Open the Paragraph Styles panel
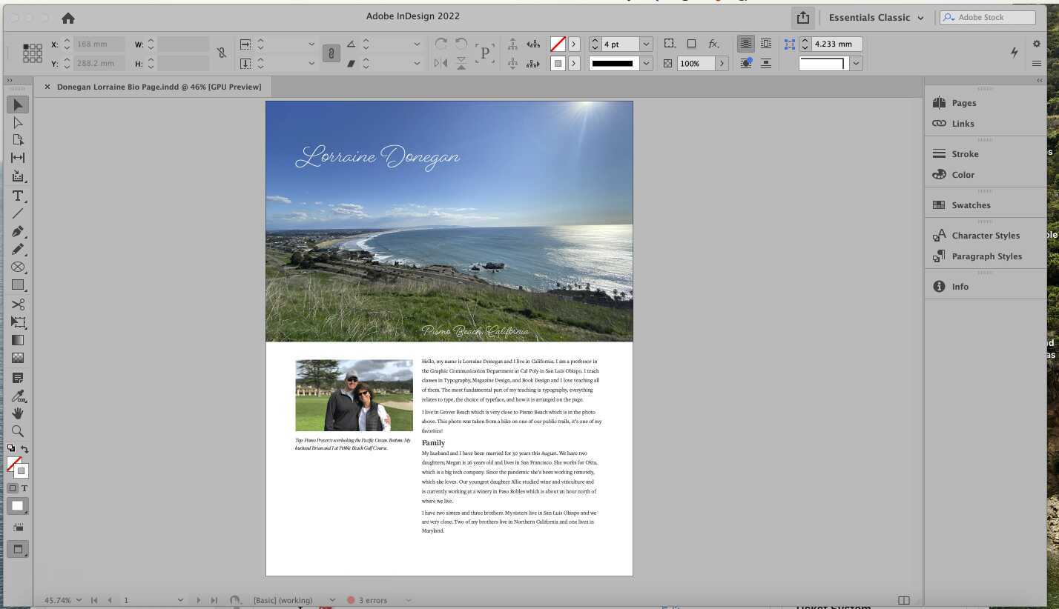This screenshot has width=1059, height=609. click(986, 256)
